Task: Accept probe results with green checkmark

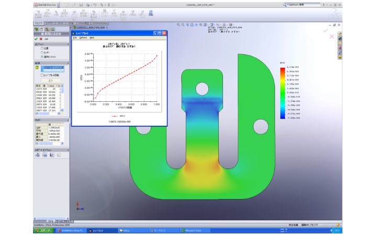Action: [36, 39]
